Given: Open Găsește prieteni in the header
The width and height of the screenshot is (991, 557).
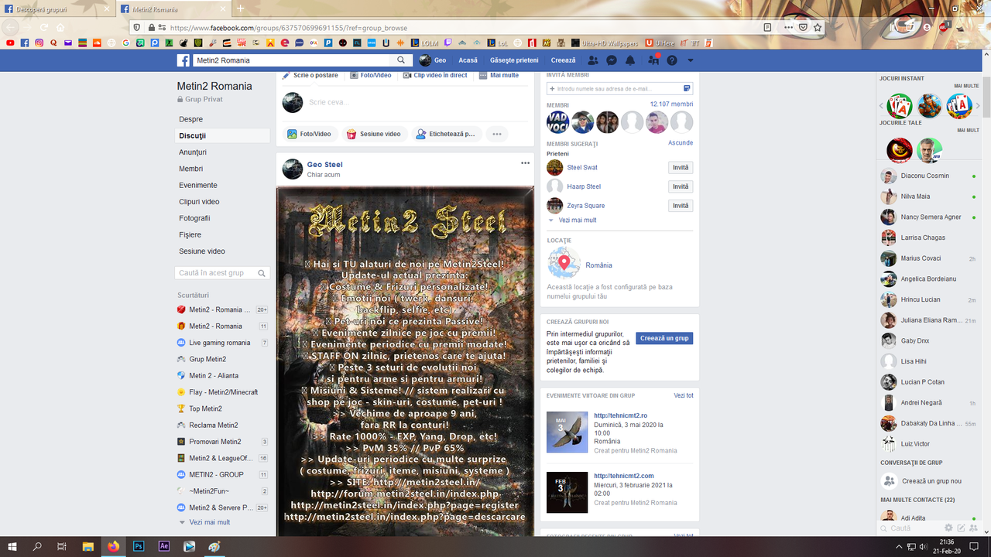Looking at the screenshot, I should coord(514,60).
